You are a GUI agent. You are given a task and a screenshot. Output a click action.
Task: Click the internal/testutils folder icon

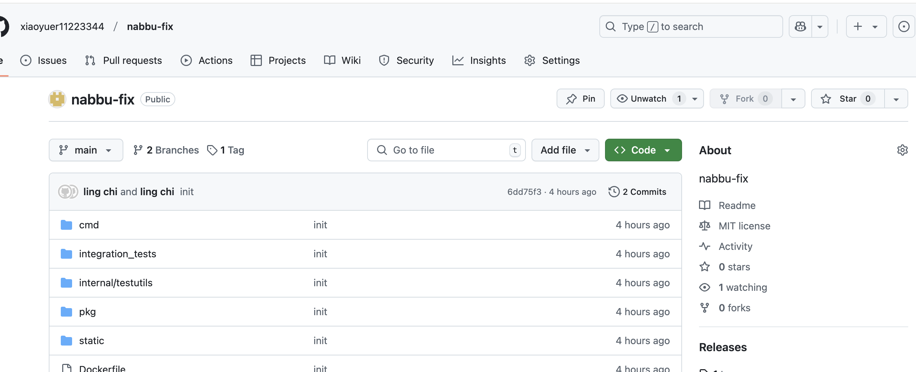pyautogui.click(x=66, y=283)
